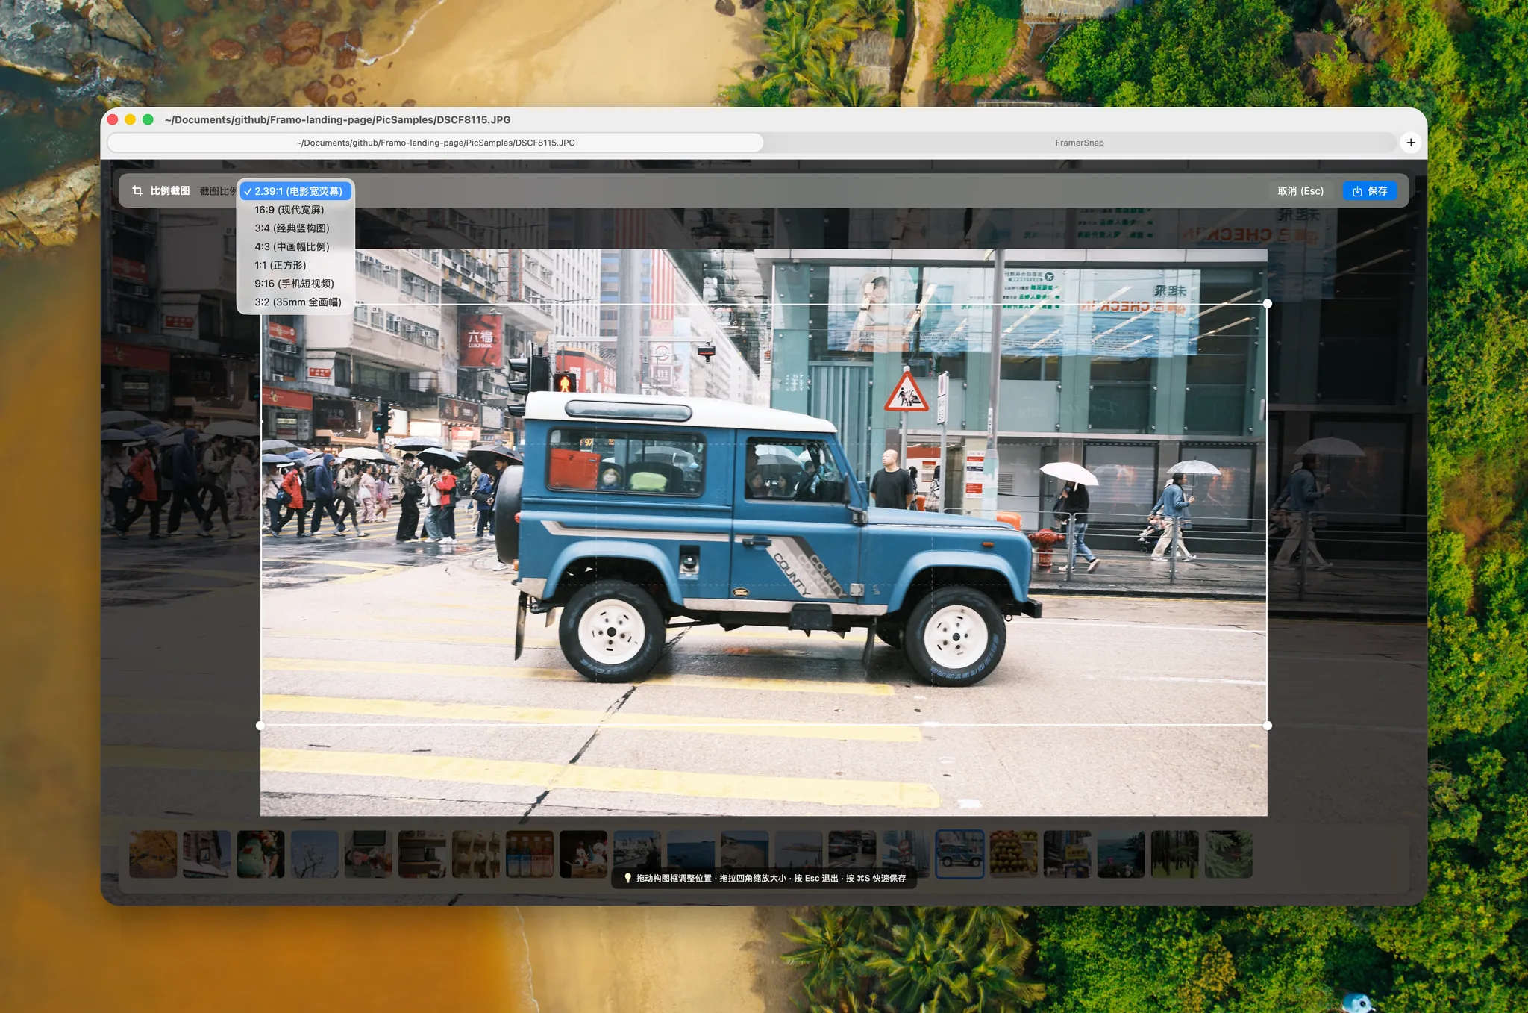Open the bare tree branches thumbnail
The image size is (1528, 1013).
[x=314, y=854]
